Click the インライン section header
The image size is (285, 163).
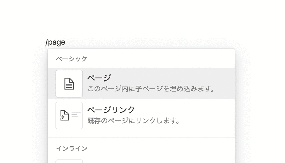[72, 148]
